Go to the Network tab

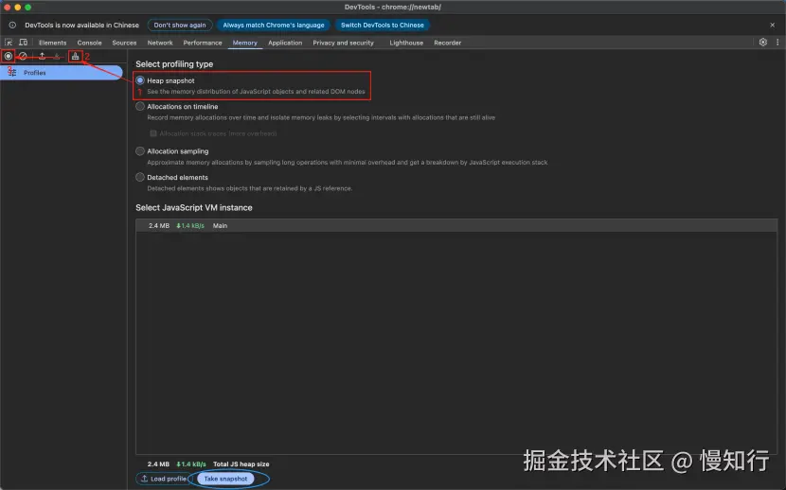coord(160,44)
